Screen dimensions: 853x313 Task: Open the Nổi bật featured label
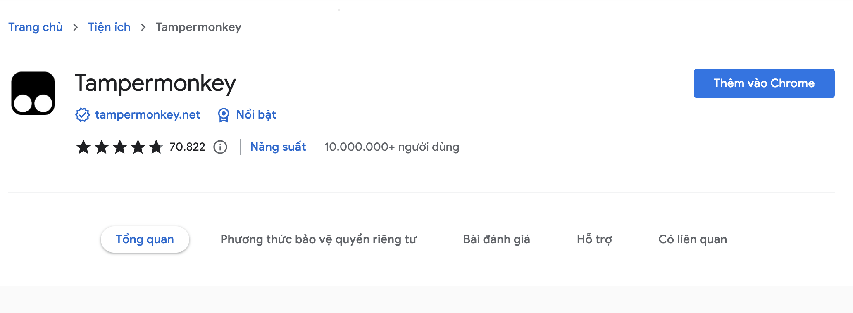(256, 115)
